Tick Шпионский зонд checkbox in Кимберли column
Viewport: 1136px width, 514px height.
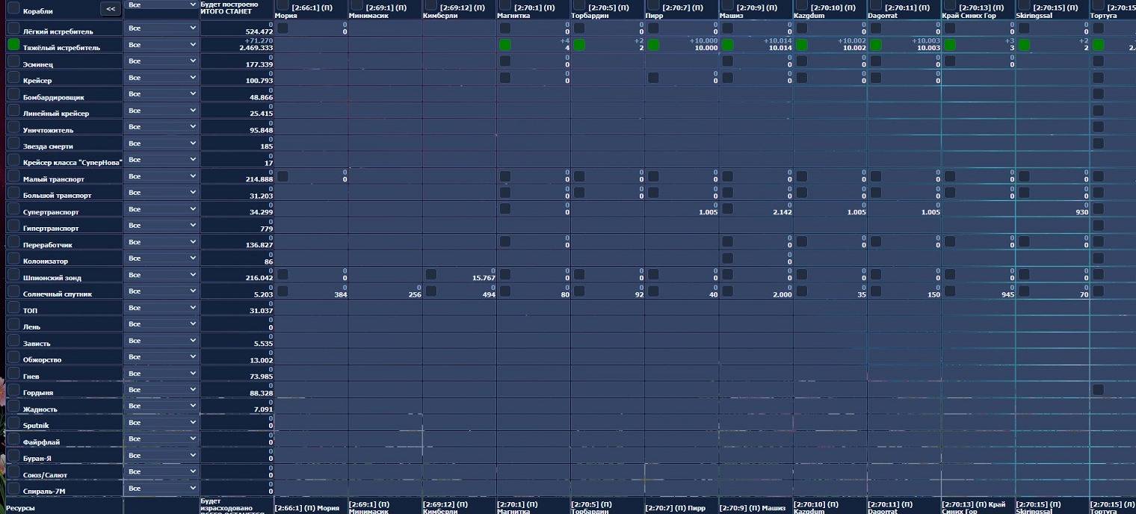point(431,275)
